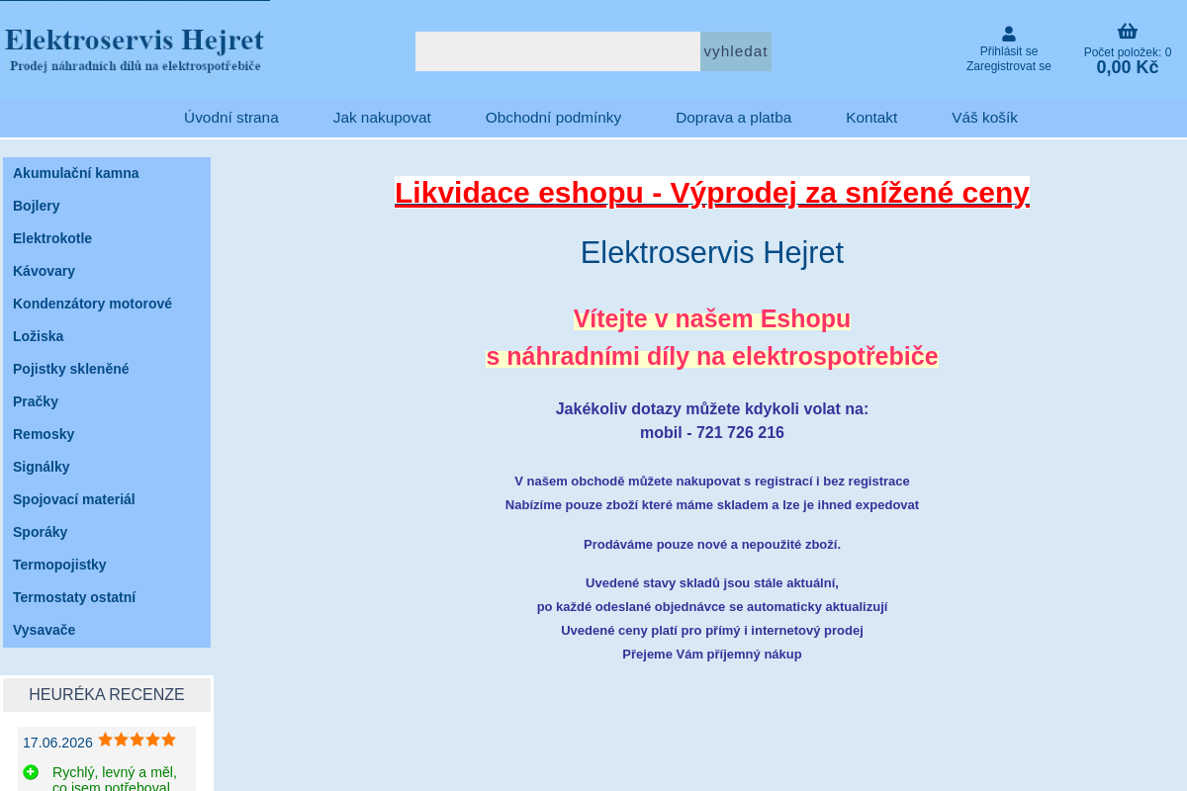This screenshot has height=791, width=1187.
Task: Focus the search input field
Action: coord(558,51)
